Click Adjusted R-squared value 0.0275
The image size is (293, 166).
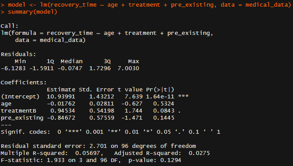pos(199,153)
